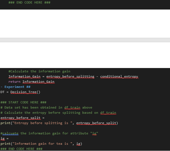Image resolution: width=170 pixels, height=151 pixels.
Task: Click the "### START CODE HERE ###" comment
Action: click(x=23, y=102)
